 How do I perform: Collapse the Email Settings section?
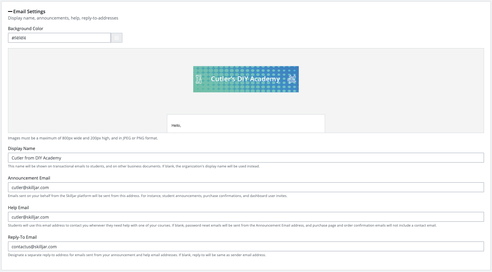coord(10,12)
